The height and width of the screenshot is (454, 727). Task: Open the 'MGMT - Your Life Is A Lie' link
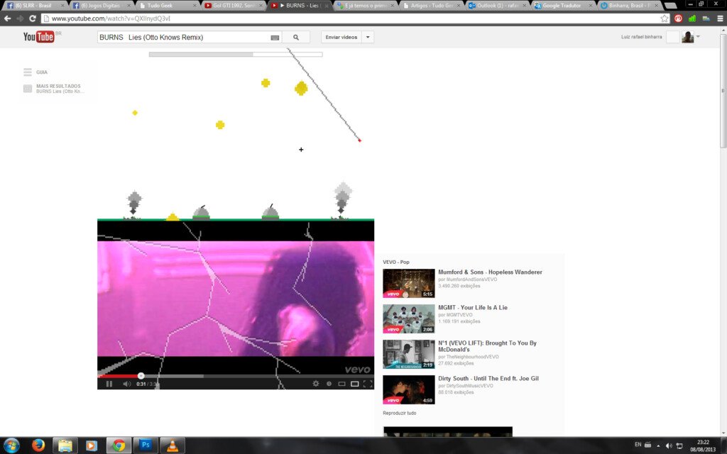pos(472,307)
